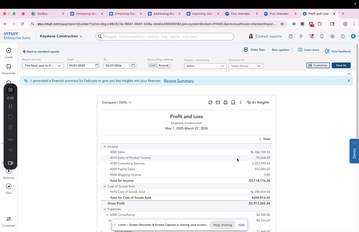Open the settings gear icon
The height and width of the screenshot is (232, 359).
pos(332,36)
